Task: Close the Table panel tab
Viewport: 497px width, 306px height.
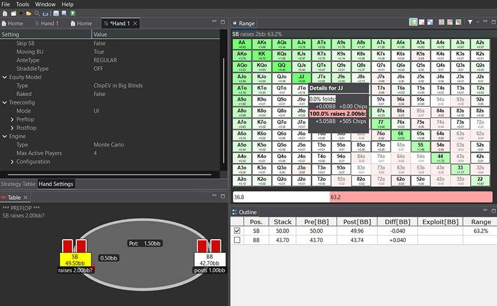Action: tap(25, 197)
